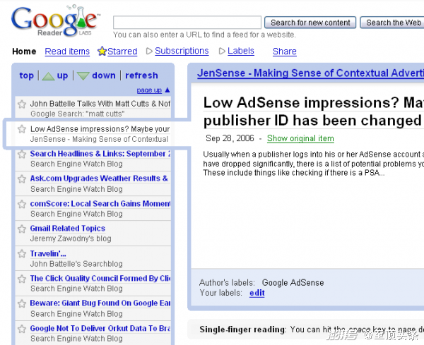Click the Google AdSense author label
This screenshot has height=345, width=424.
(293, 283)
